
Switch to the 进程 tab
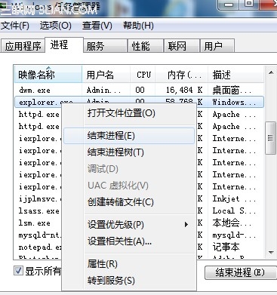click(64, 45)
